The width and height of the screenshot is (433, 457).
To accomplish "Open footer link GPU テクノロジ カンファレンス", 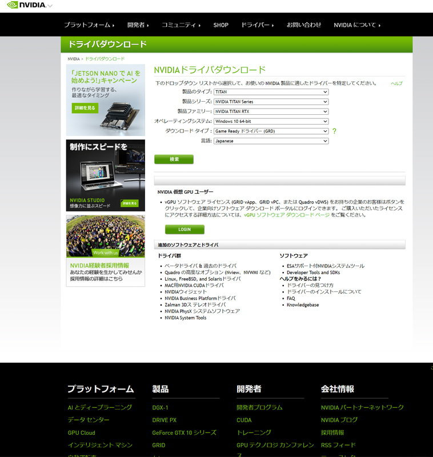I will pyautogui.click(x=275, y=446).
